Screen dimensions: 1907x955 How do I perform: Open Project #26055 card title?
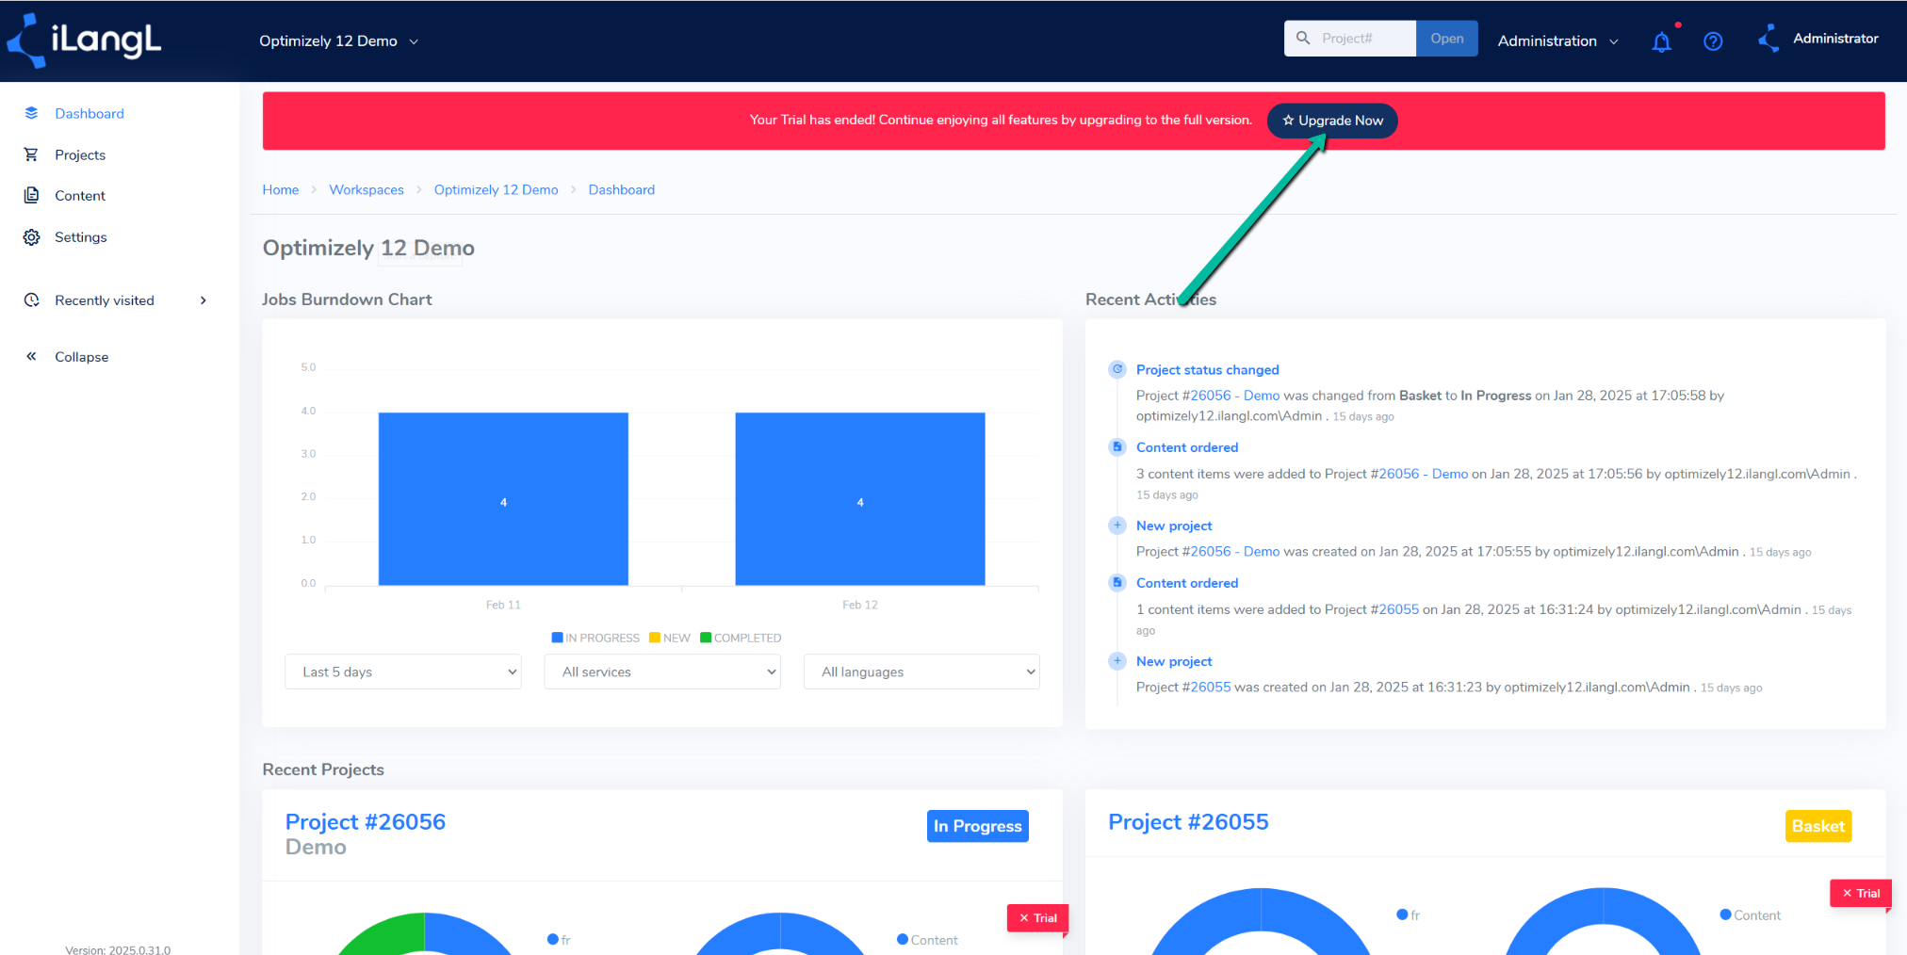pyautogui.click(x=1188, y=821)
